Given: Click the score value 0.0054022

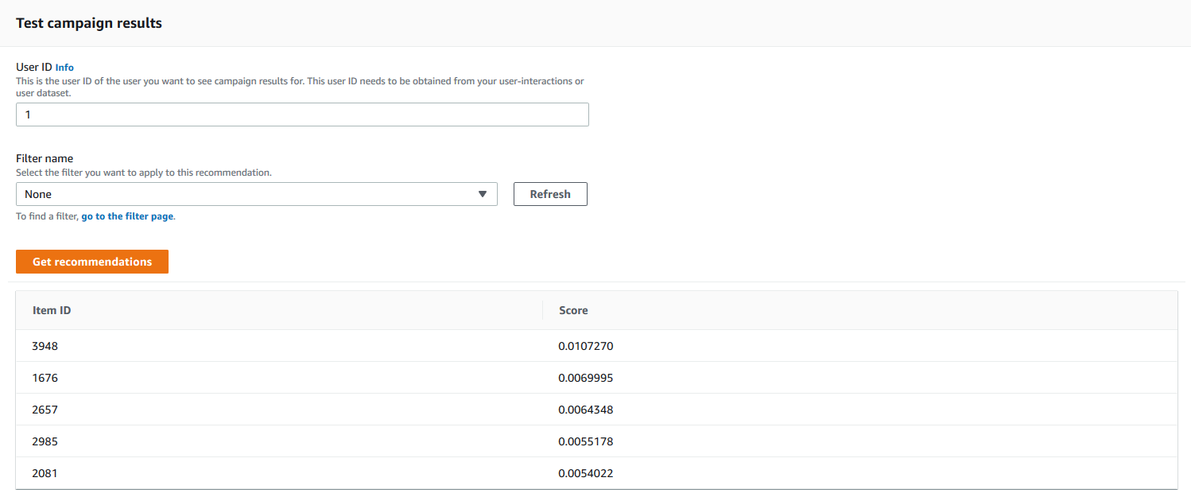Looking at the screenshot, I should [584, 473].
